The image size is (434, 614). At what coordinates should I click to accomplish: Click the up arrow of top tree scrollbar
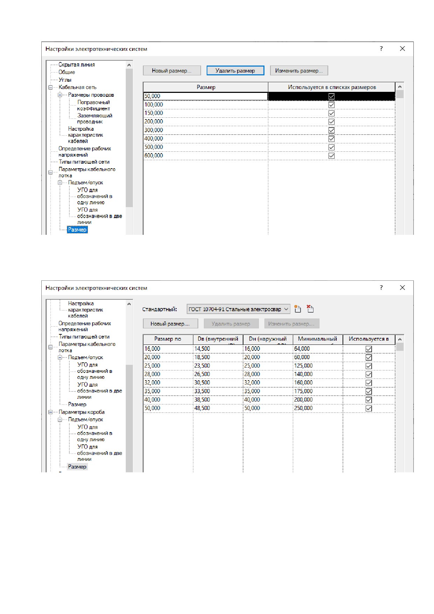[x=129, y=65]
